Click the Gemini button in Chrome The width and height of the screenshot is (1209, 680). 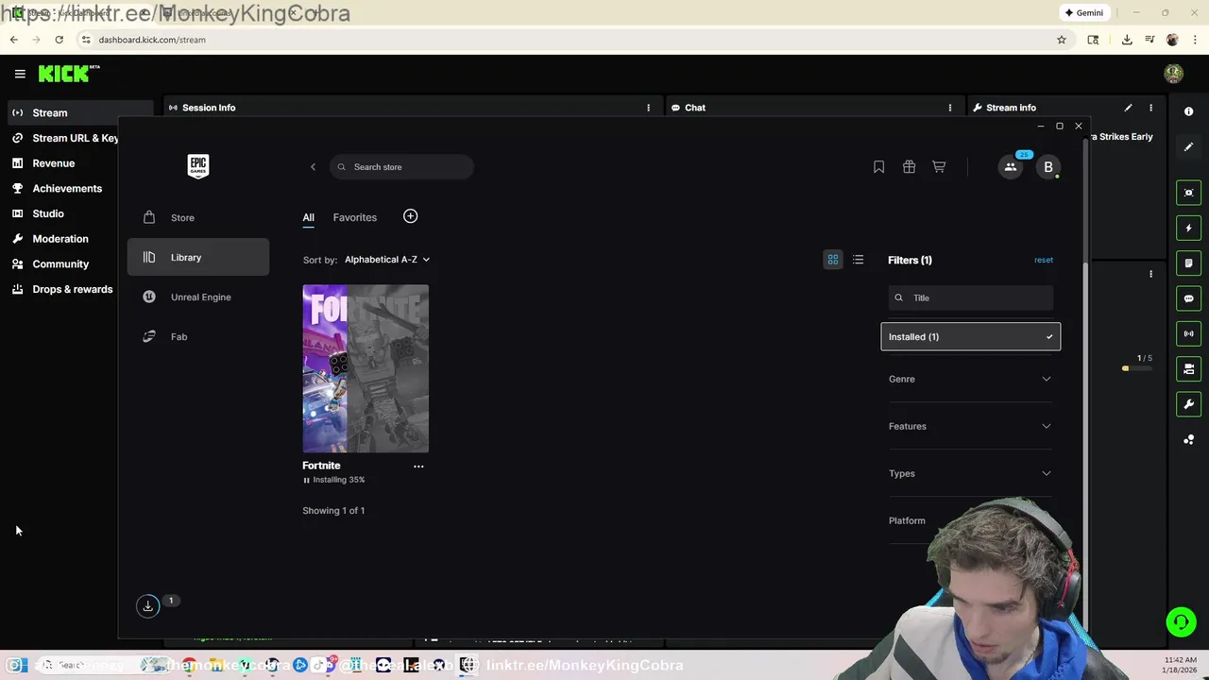tap(1083, 13)
